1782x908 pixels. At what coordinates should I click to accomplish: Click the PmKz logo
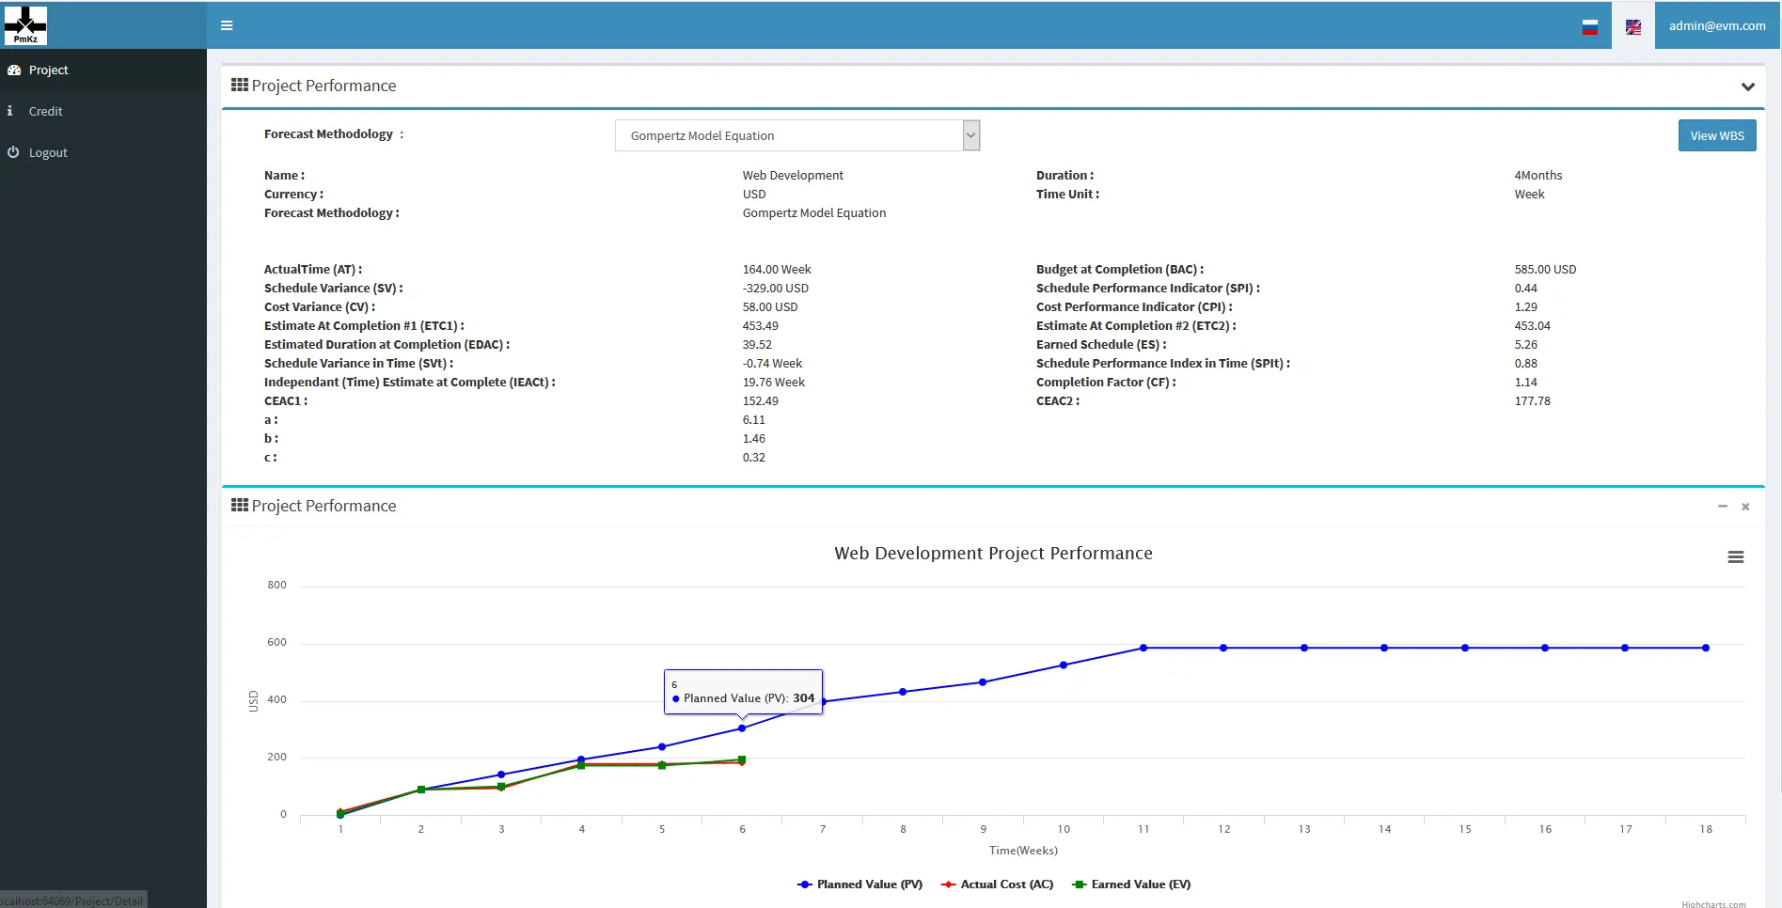coord(25,25)
